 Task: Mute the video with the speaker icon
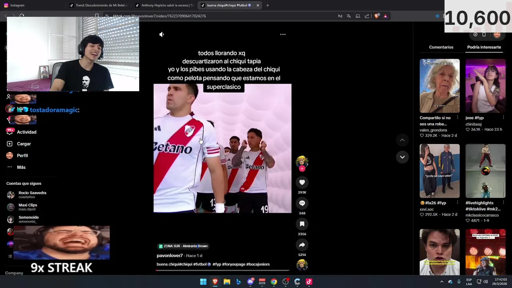coord(162,34)
